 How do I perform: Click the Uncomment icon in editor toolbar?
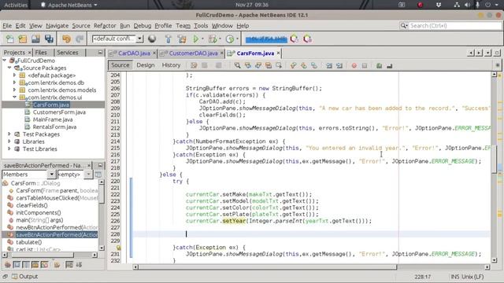tap(389, 65)
